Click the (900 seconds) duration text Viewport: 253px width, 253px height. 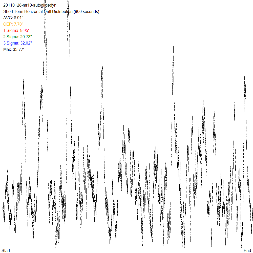(86, 12)
